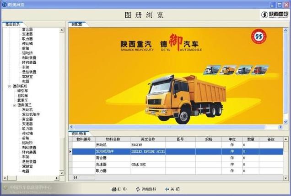
Task: Select 牵引车 in the tree
Action: click(22, 91)
